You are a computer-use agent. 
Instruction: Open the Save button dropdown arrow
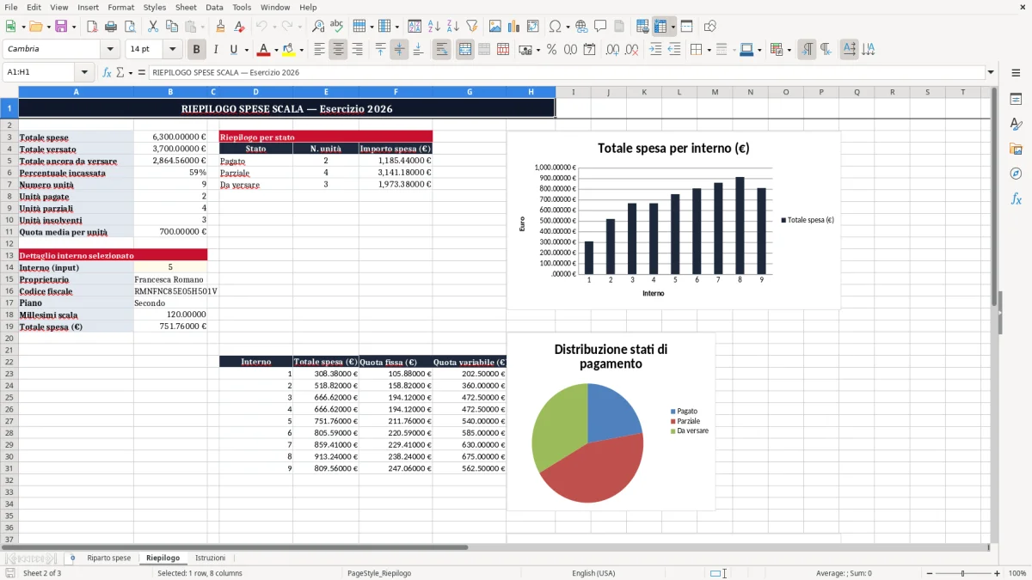coord(74,27)
